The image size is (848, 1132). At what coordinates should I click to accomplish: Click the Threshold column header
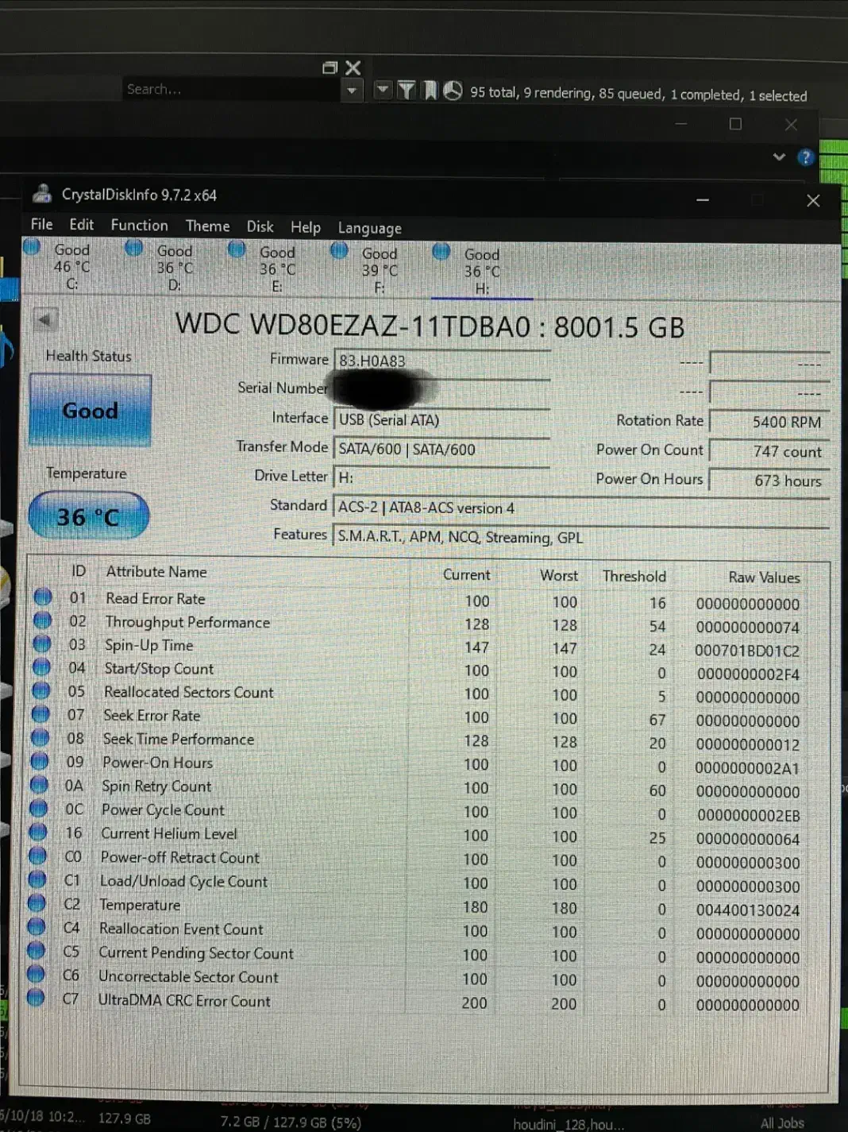point(634,576)
